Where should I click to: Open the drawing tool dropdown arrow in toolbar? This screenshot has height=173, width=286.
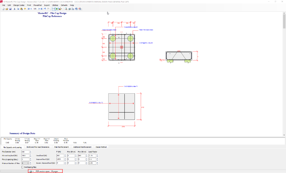62,9
